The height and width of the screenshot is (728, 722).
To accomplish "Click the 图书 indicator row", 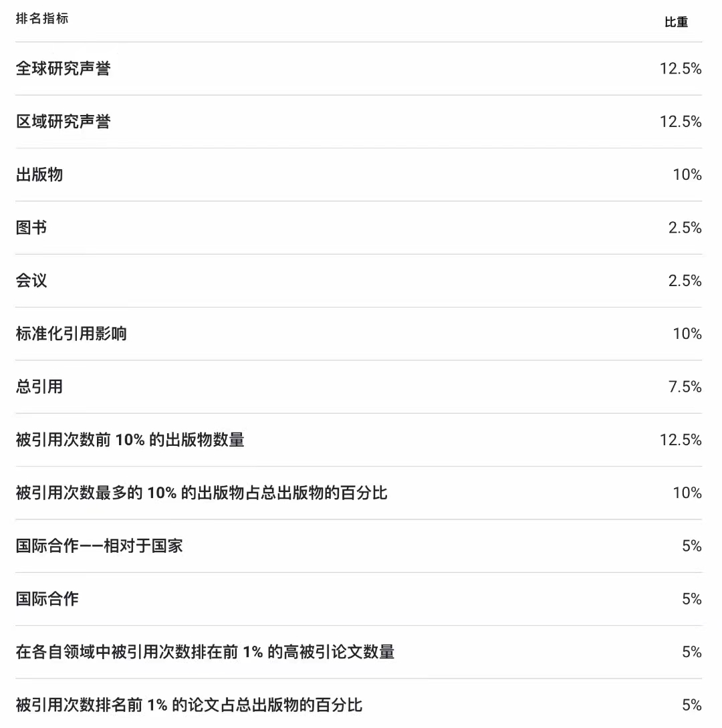I will (31, 227).
